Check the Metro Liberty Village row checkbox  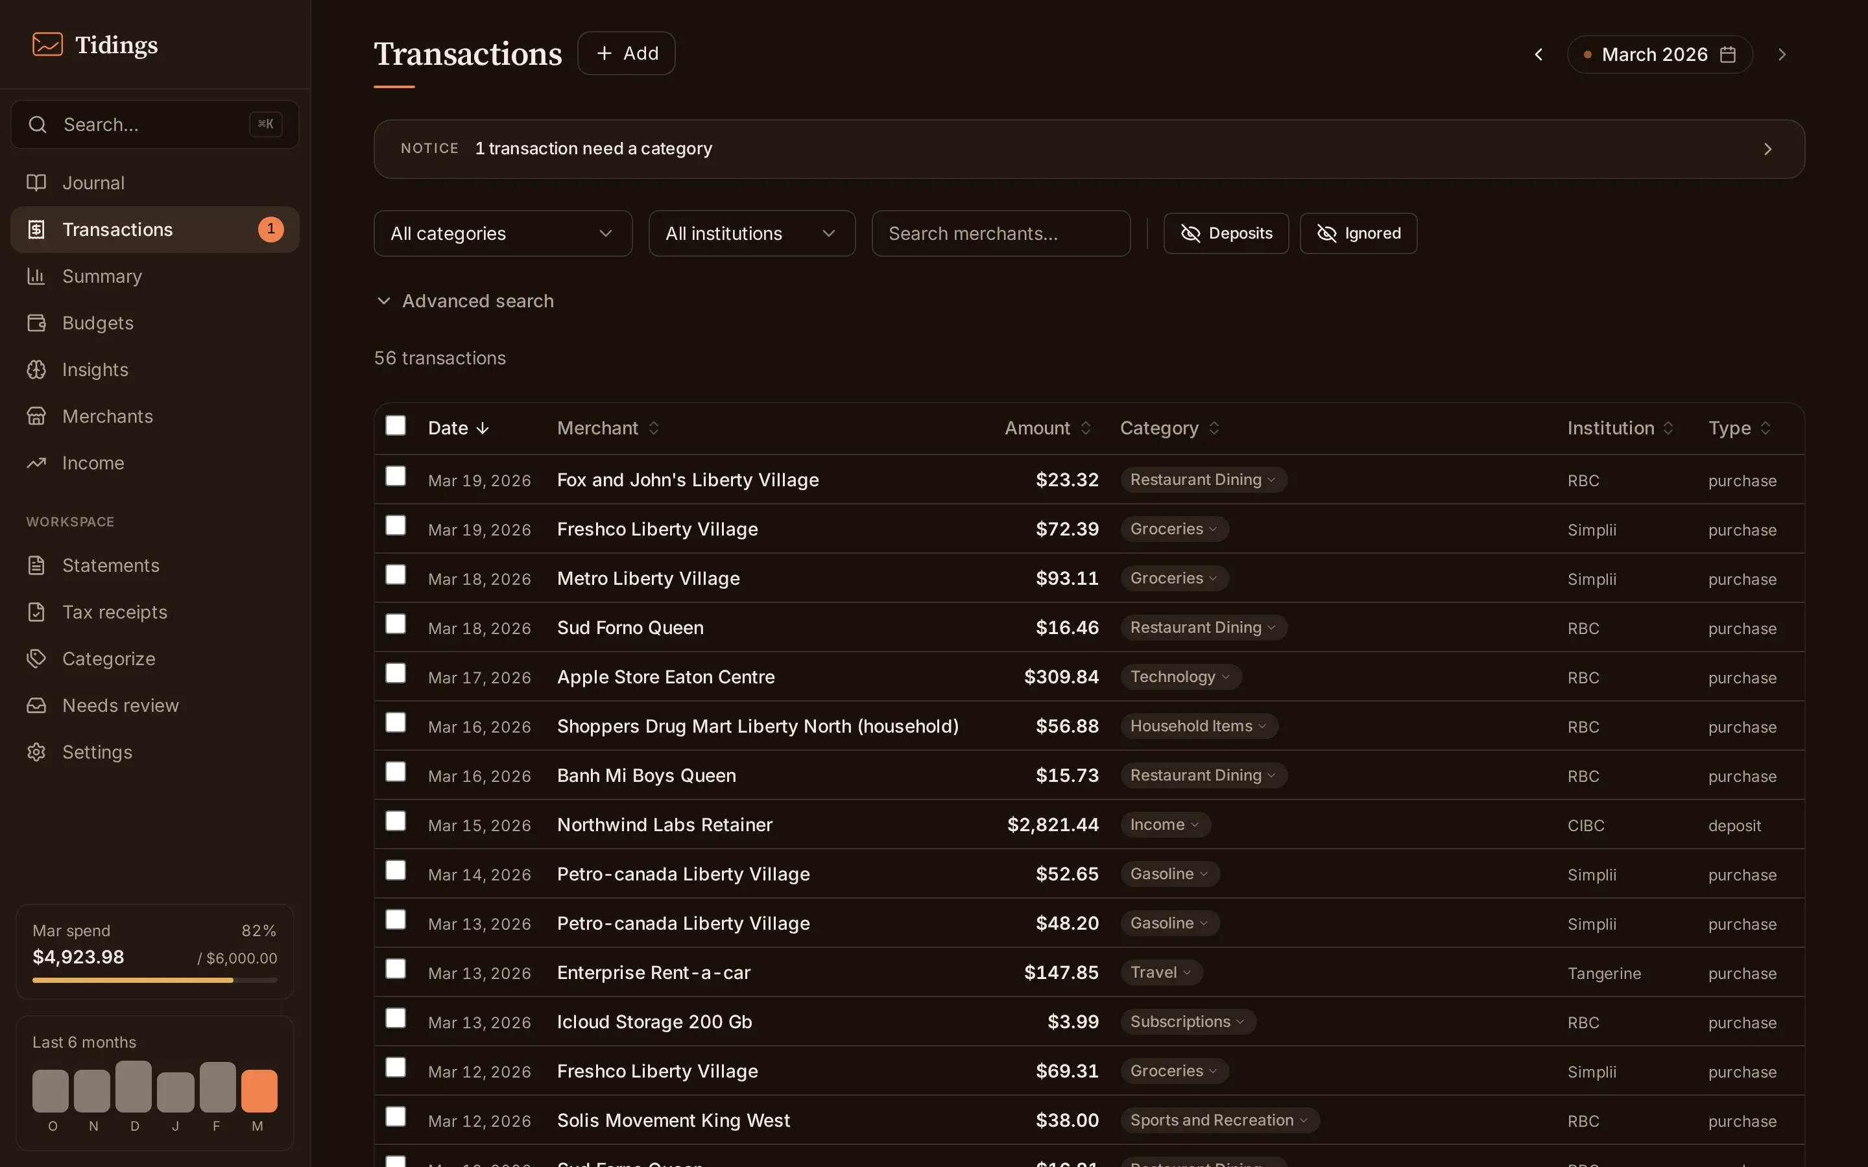[x=395, y=575]
